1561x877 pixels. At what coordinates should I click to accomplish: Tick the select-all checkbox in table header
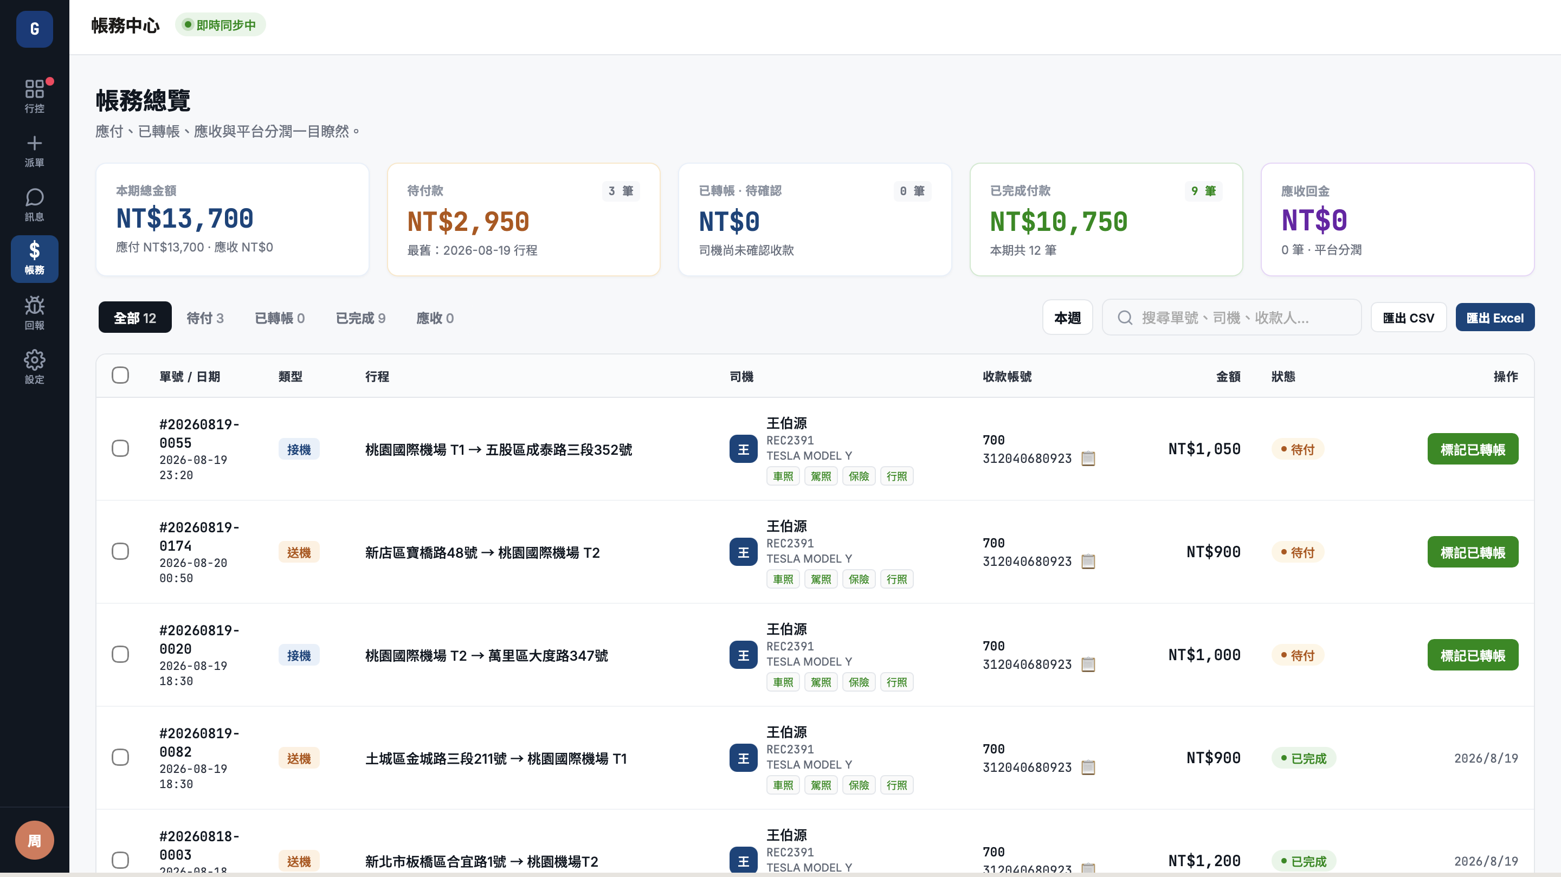click(x=120, y=375)
